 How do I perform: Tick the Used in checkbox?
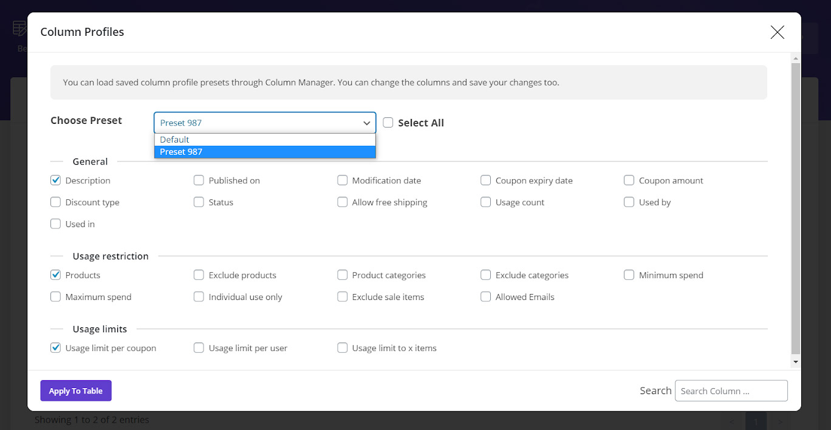[55, 224]
